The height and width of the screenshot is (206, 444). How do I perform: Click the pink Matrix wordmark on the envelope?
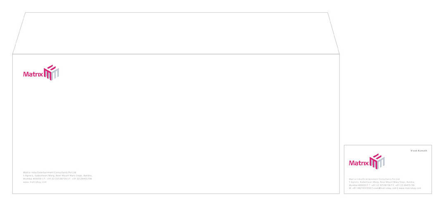coord(33,75)
